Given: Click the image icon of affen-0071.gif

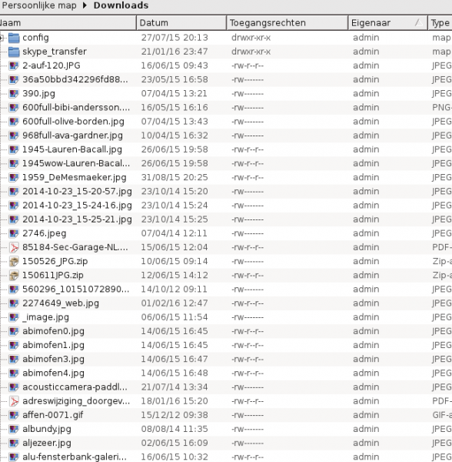Looking at the screenshot, I should [x=14, y=415].
